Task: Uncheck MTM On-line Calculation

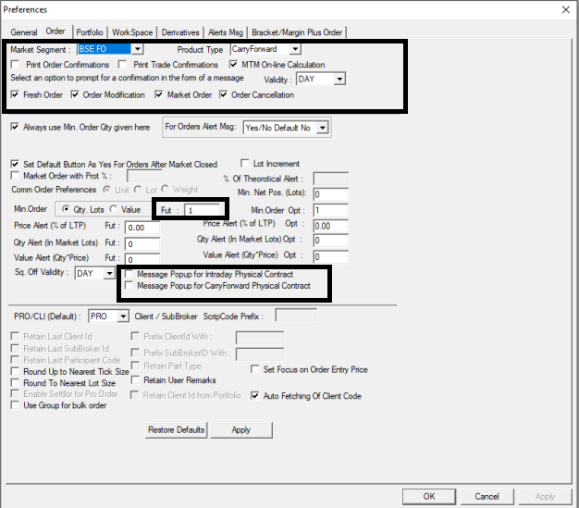Action: pos(234,65)
